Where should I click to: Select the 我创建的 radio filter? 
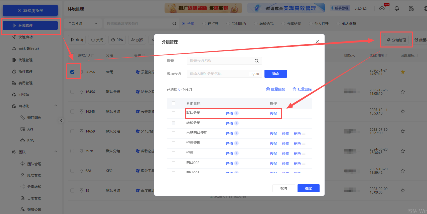tap(228, 23)
